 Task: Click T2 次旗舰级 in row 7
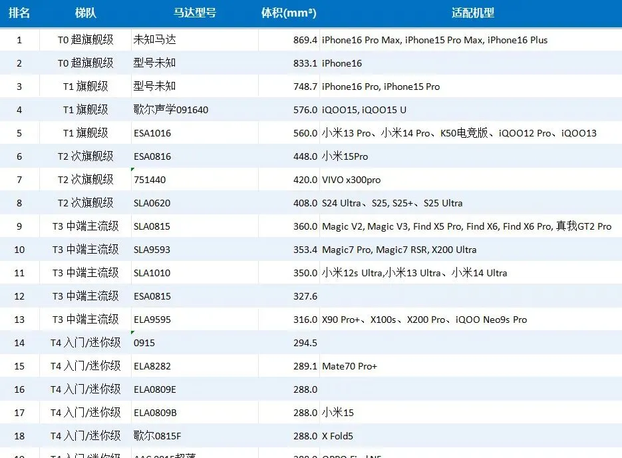85,179
